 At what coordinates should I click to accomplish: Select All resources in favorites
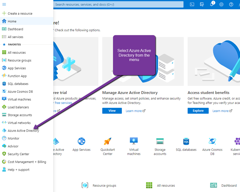click(26, 52)
